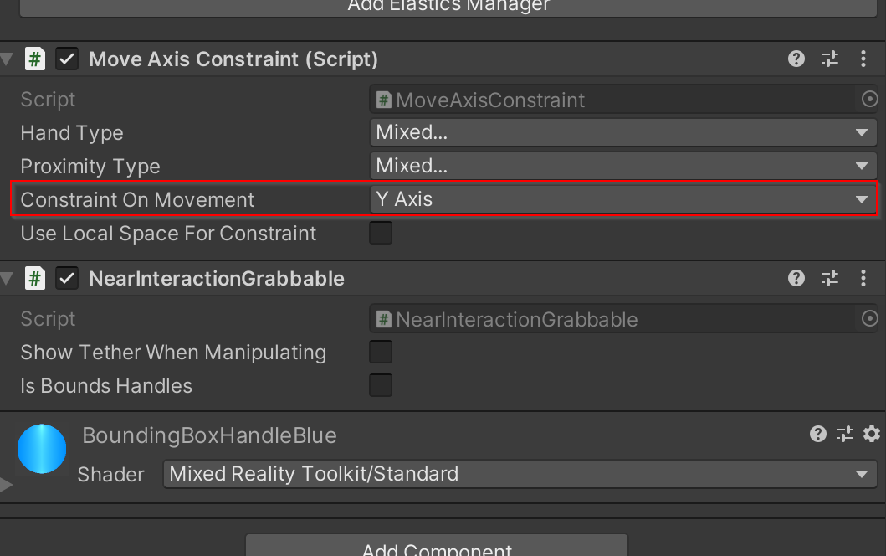Click the help icon on NearInteractionGrabbable
Image resolution: width=886 pixels, height=556 pixels.
796,278
